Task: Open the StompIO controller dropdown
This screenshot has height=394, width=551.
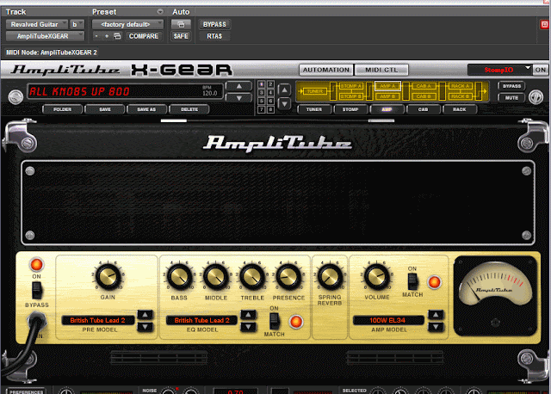Action: coord(499,70)
